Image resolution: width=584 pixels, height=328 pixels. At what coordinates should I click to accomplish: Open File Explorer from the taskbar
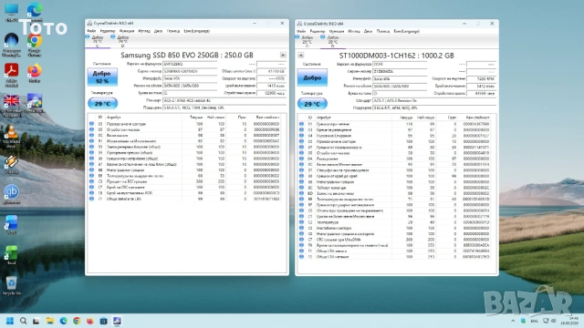pyautogui.click(x=50, y=321)
